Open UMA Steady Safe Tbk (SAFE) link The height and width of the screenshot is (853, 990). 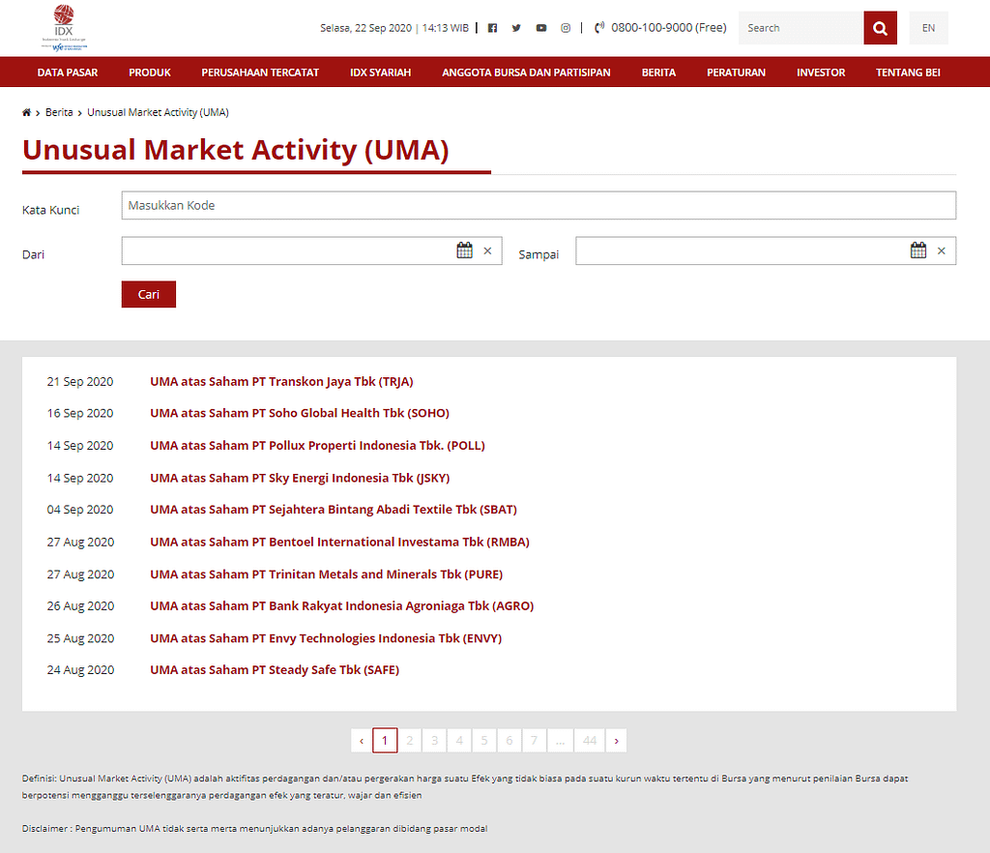(275, 670)
